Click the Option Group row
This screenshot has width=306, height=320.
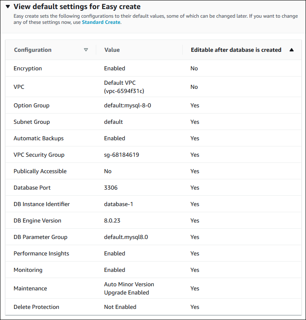tap(31, 105)
